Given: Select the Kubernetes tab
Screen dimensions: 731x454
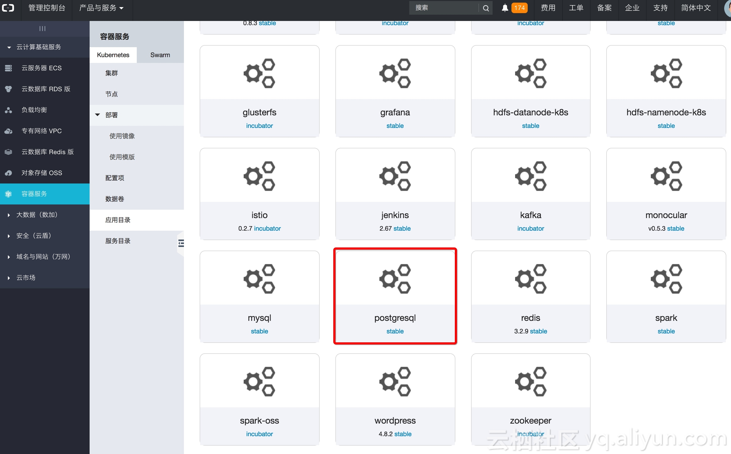Looking at the screenshot, I should 113,55.
